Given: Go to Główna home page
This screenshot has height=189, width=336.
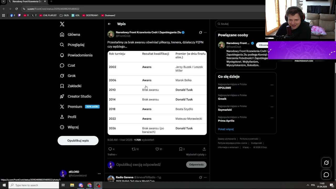Looking at the screenshot, I should coord(70,35).
